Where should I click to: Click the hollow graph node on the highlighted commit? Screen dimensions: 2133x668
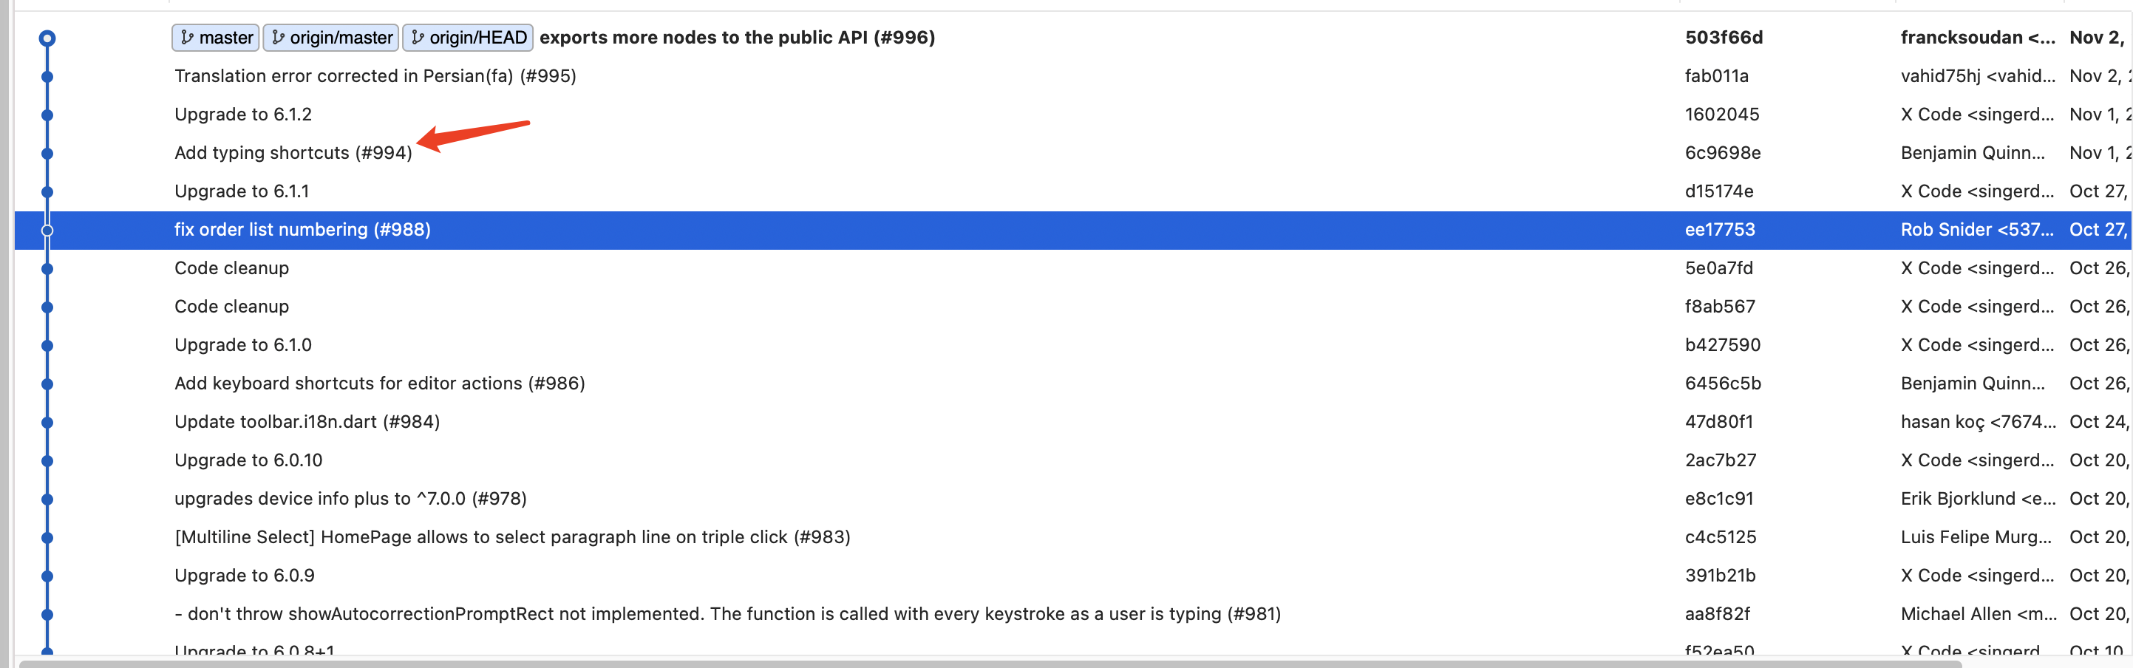pos(47,229)
